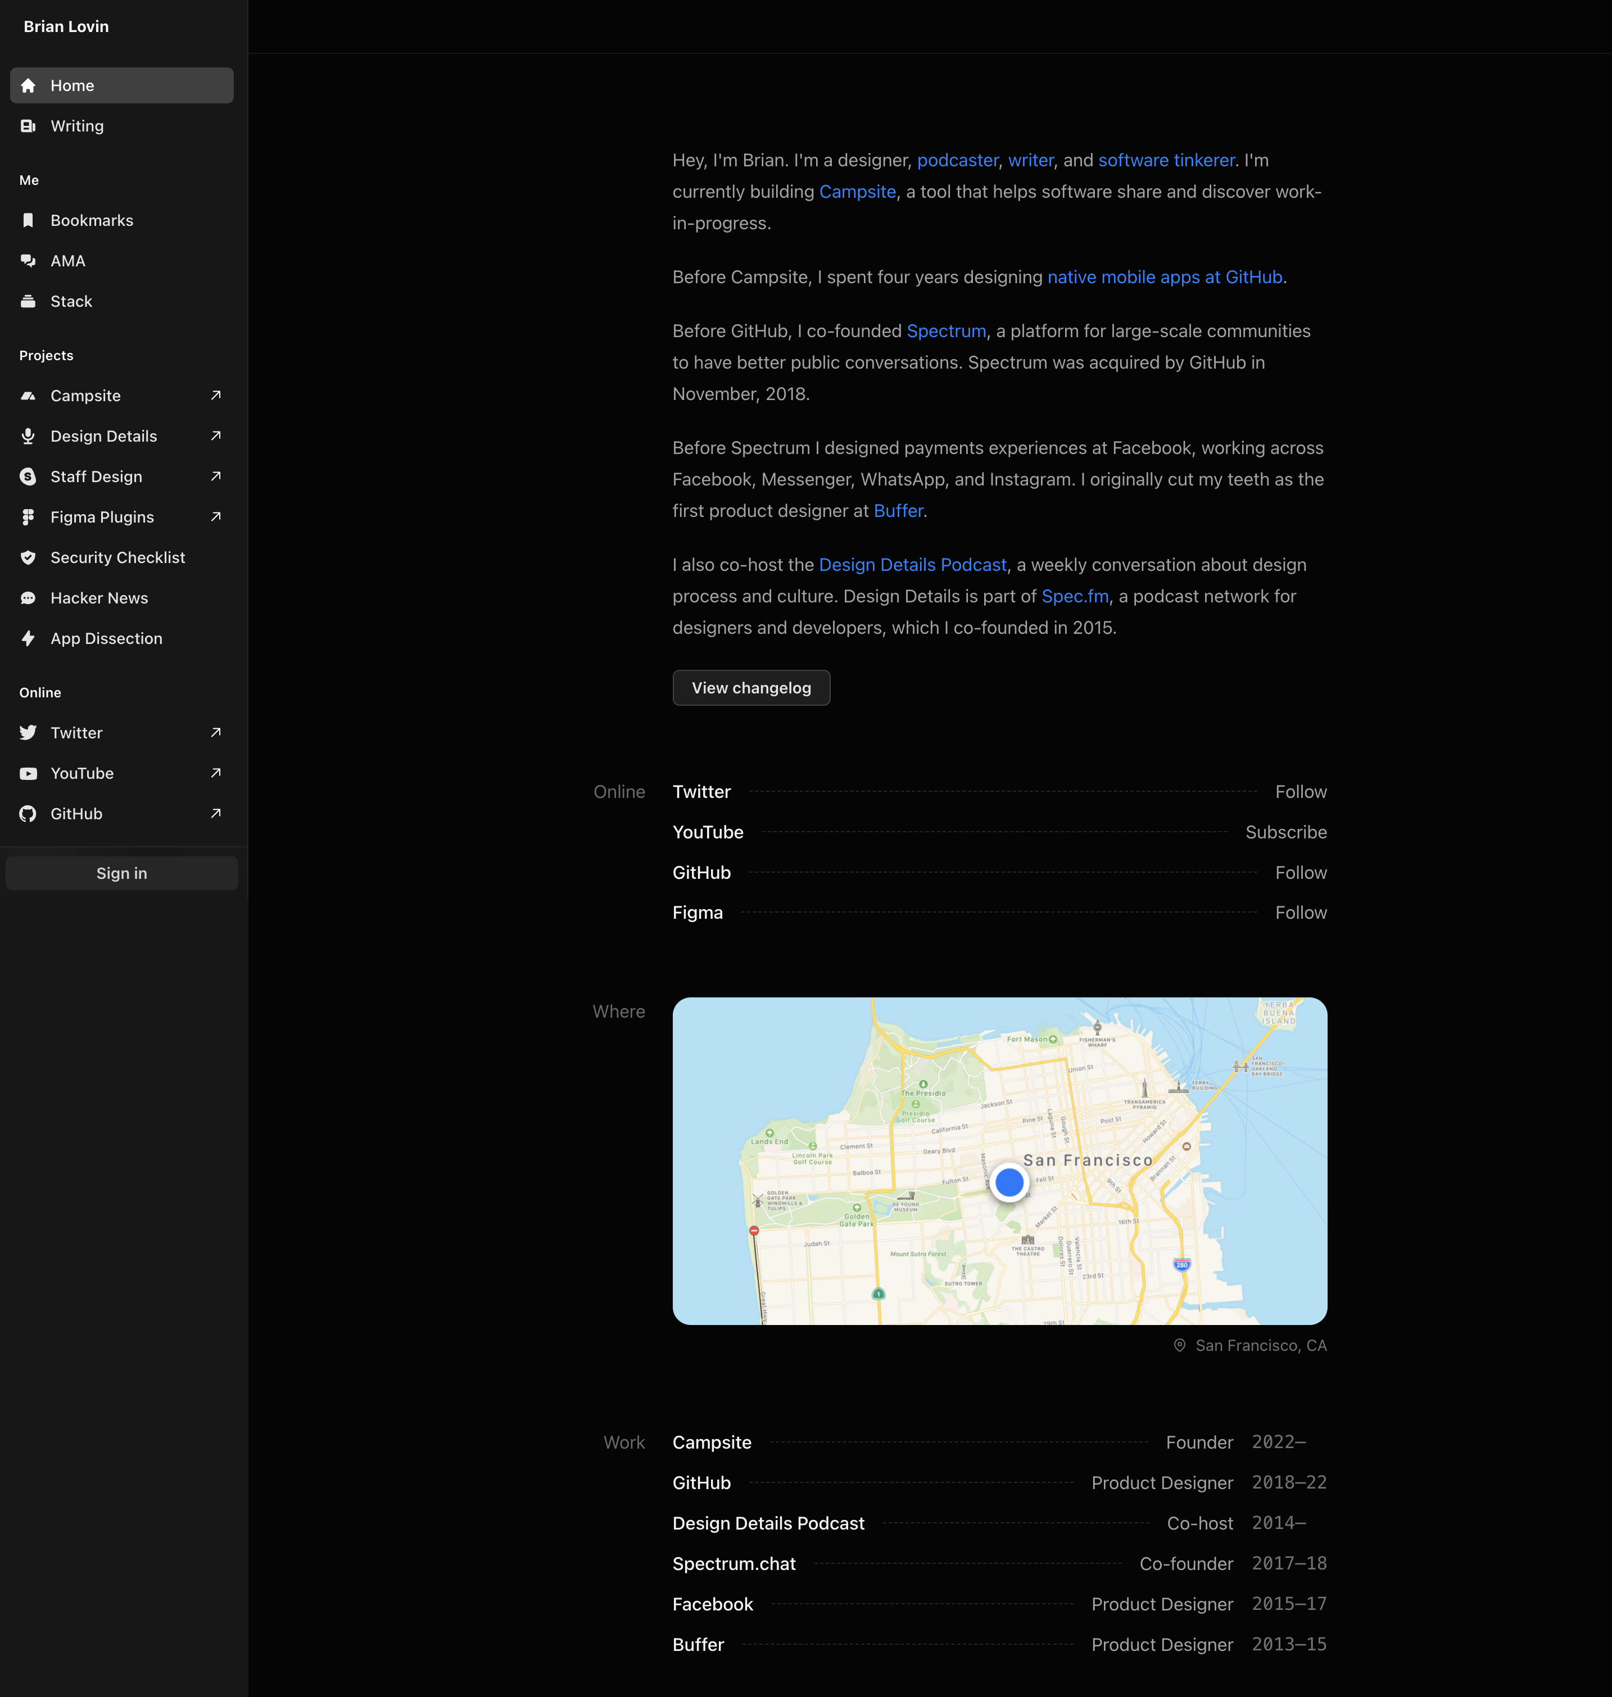Click the YouTube icon in the sidebar
The width and height of the screenshot is (1612, 1697).
pyautogui.click(x=28, y=773)
